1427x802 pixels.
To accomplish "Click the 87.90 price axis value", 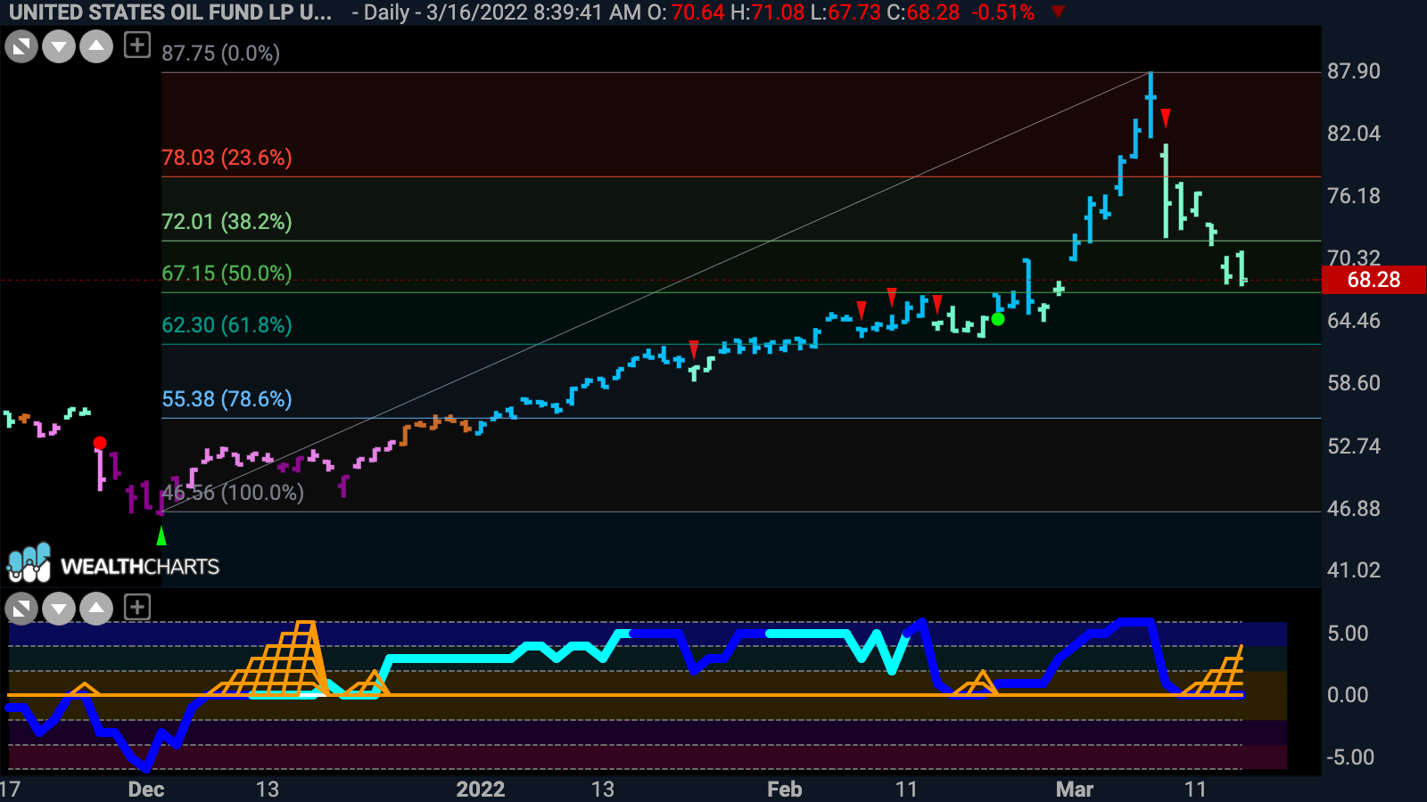I will (1353, 71).
